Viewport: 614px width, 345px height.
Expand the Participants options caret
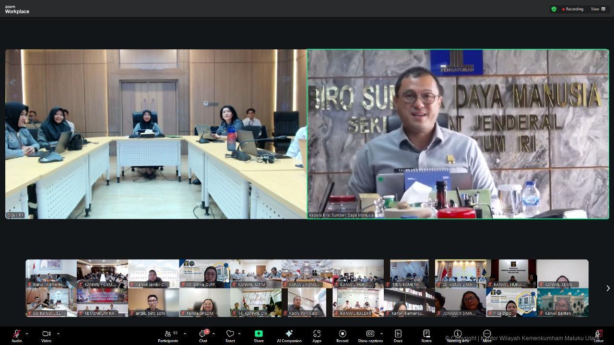click(185, 333)
